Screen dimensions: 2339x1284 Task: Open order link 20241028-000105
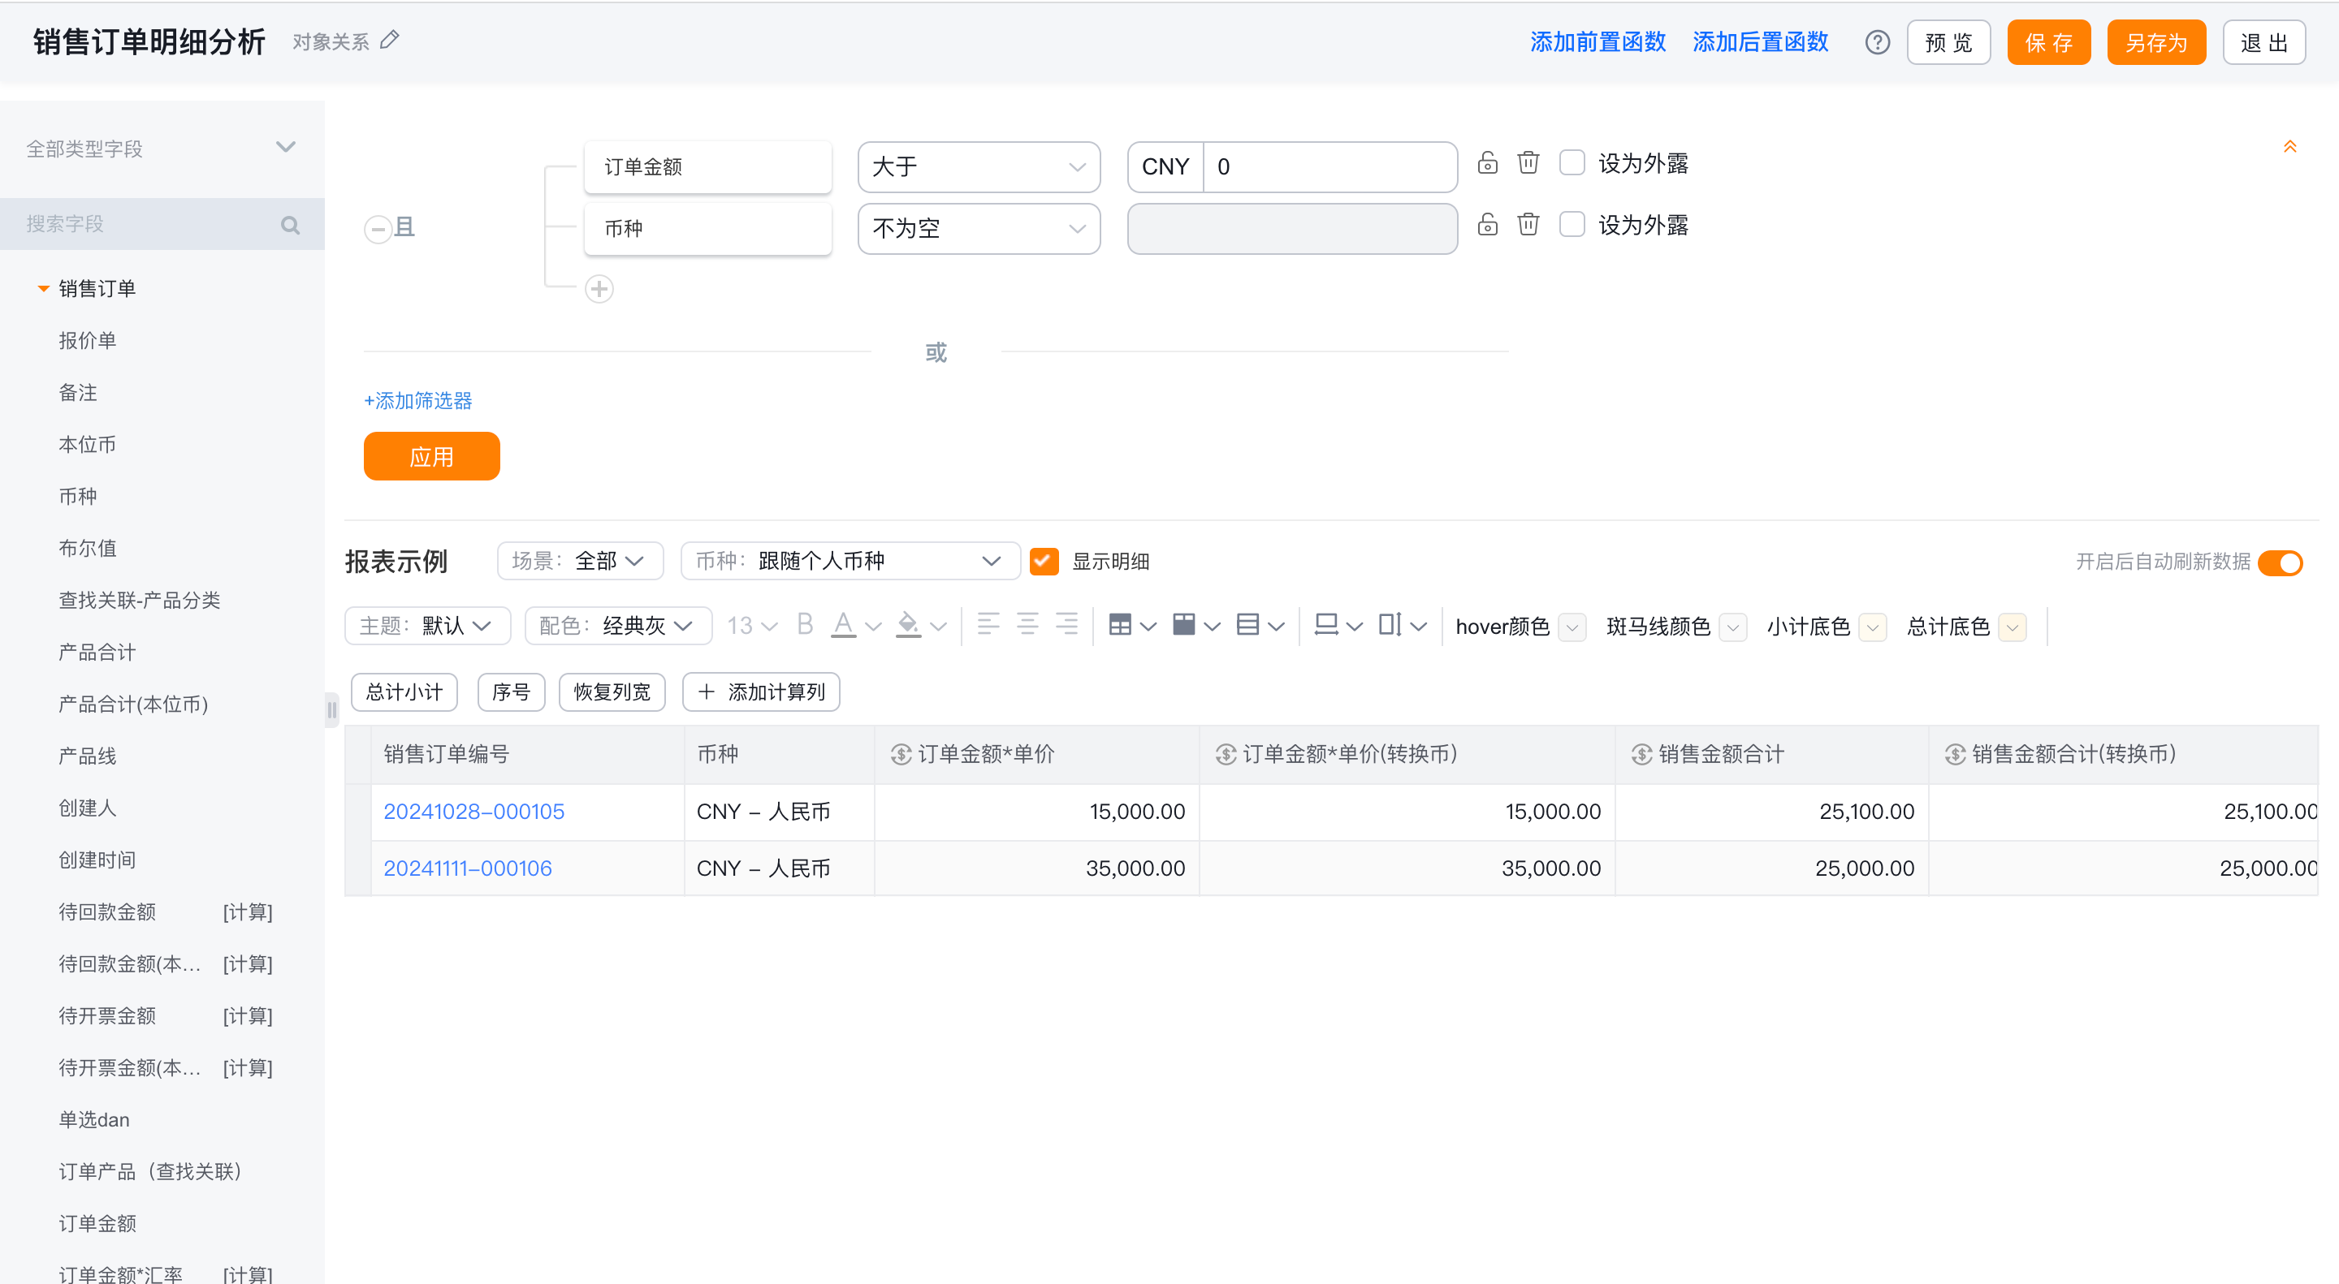[x=474, y=812]
